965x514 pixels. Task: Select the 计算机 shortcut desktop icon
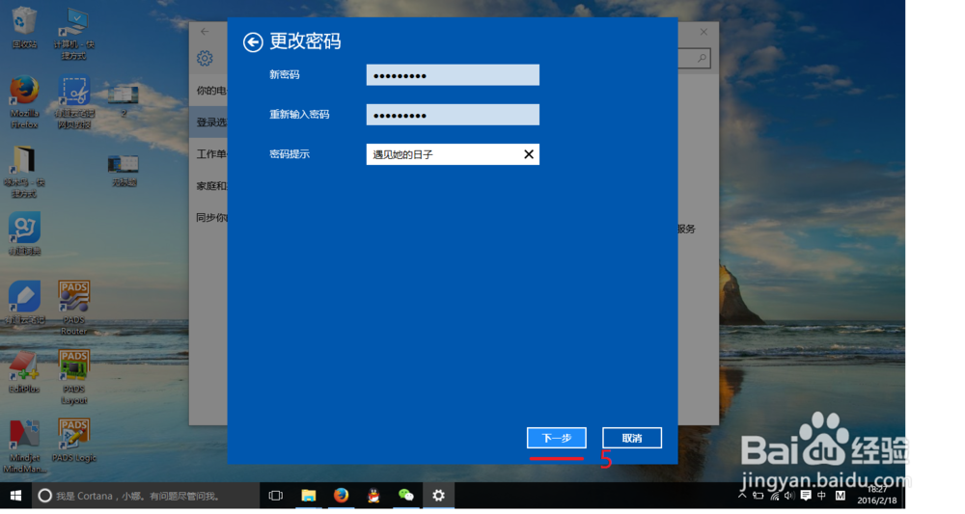coord(74,33)
